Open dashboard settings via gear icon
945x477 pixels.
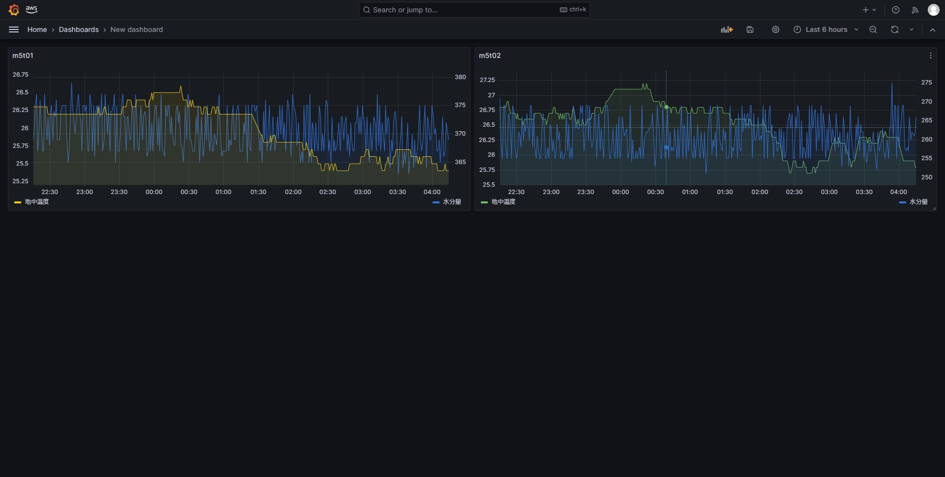pyautogui.click(x=776, y=29)
